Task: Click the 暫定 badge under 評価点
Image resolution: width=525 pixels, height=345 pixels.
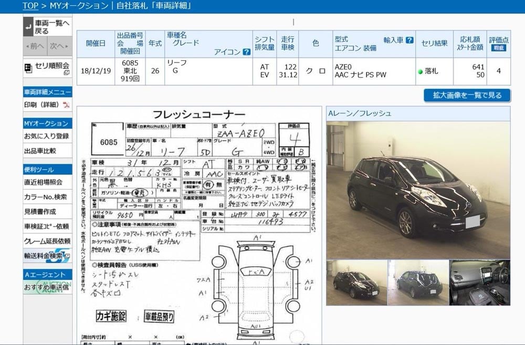Action: tap(499, 48)
